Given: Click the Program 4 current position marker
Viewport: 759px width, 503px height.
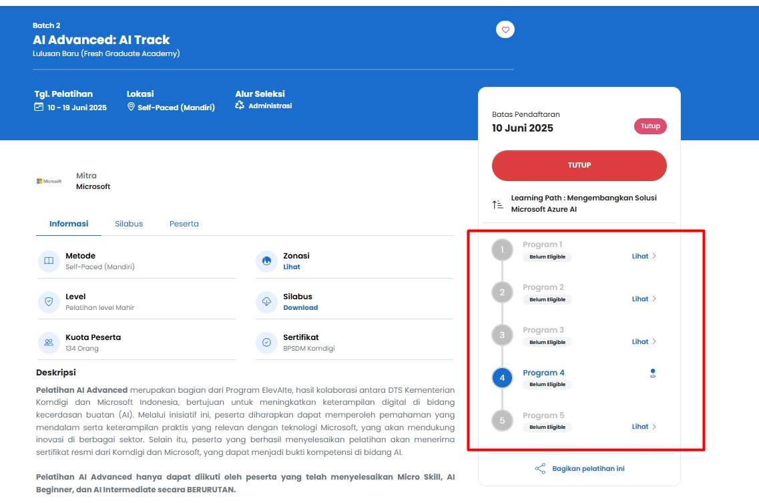Looking at the screenshot, I should pyautogui.click(x=654, y=373).
